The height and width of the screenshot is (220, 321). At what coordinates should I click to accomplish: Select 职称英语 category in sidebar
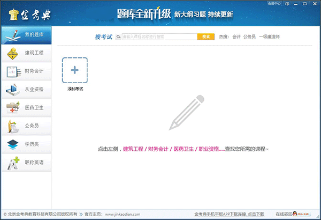27,163
